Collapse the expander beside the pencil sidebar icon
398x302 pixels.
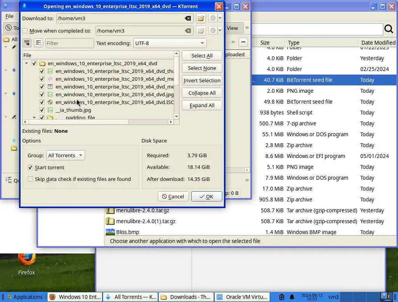tap(6, 47)
